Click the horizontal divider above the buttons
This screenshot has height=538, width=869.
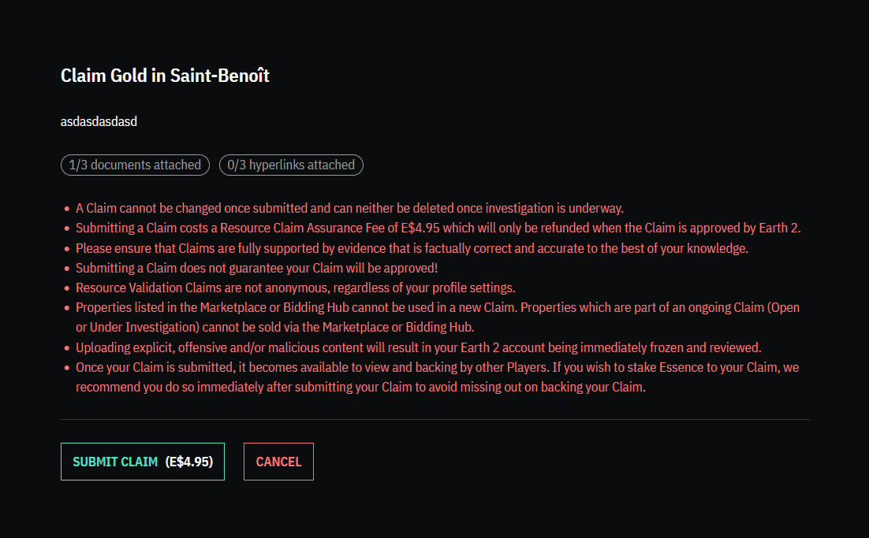pos(434,420)
